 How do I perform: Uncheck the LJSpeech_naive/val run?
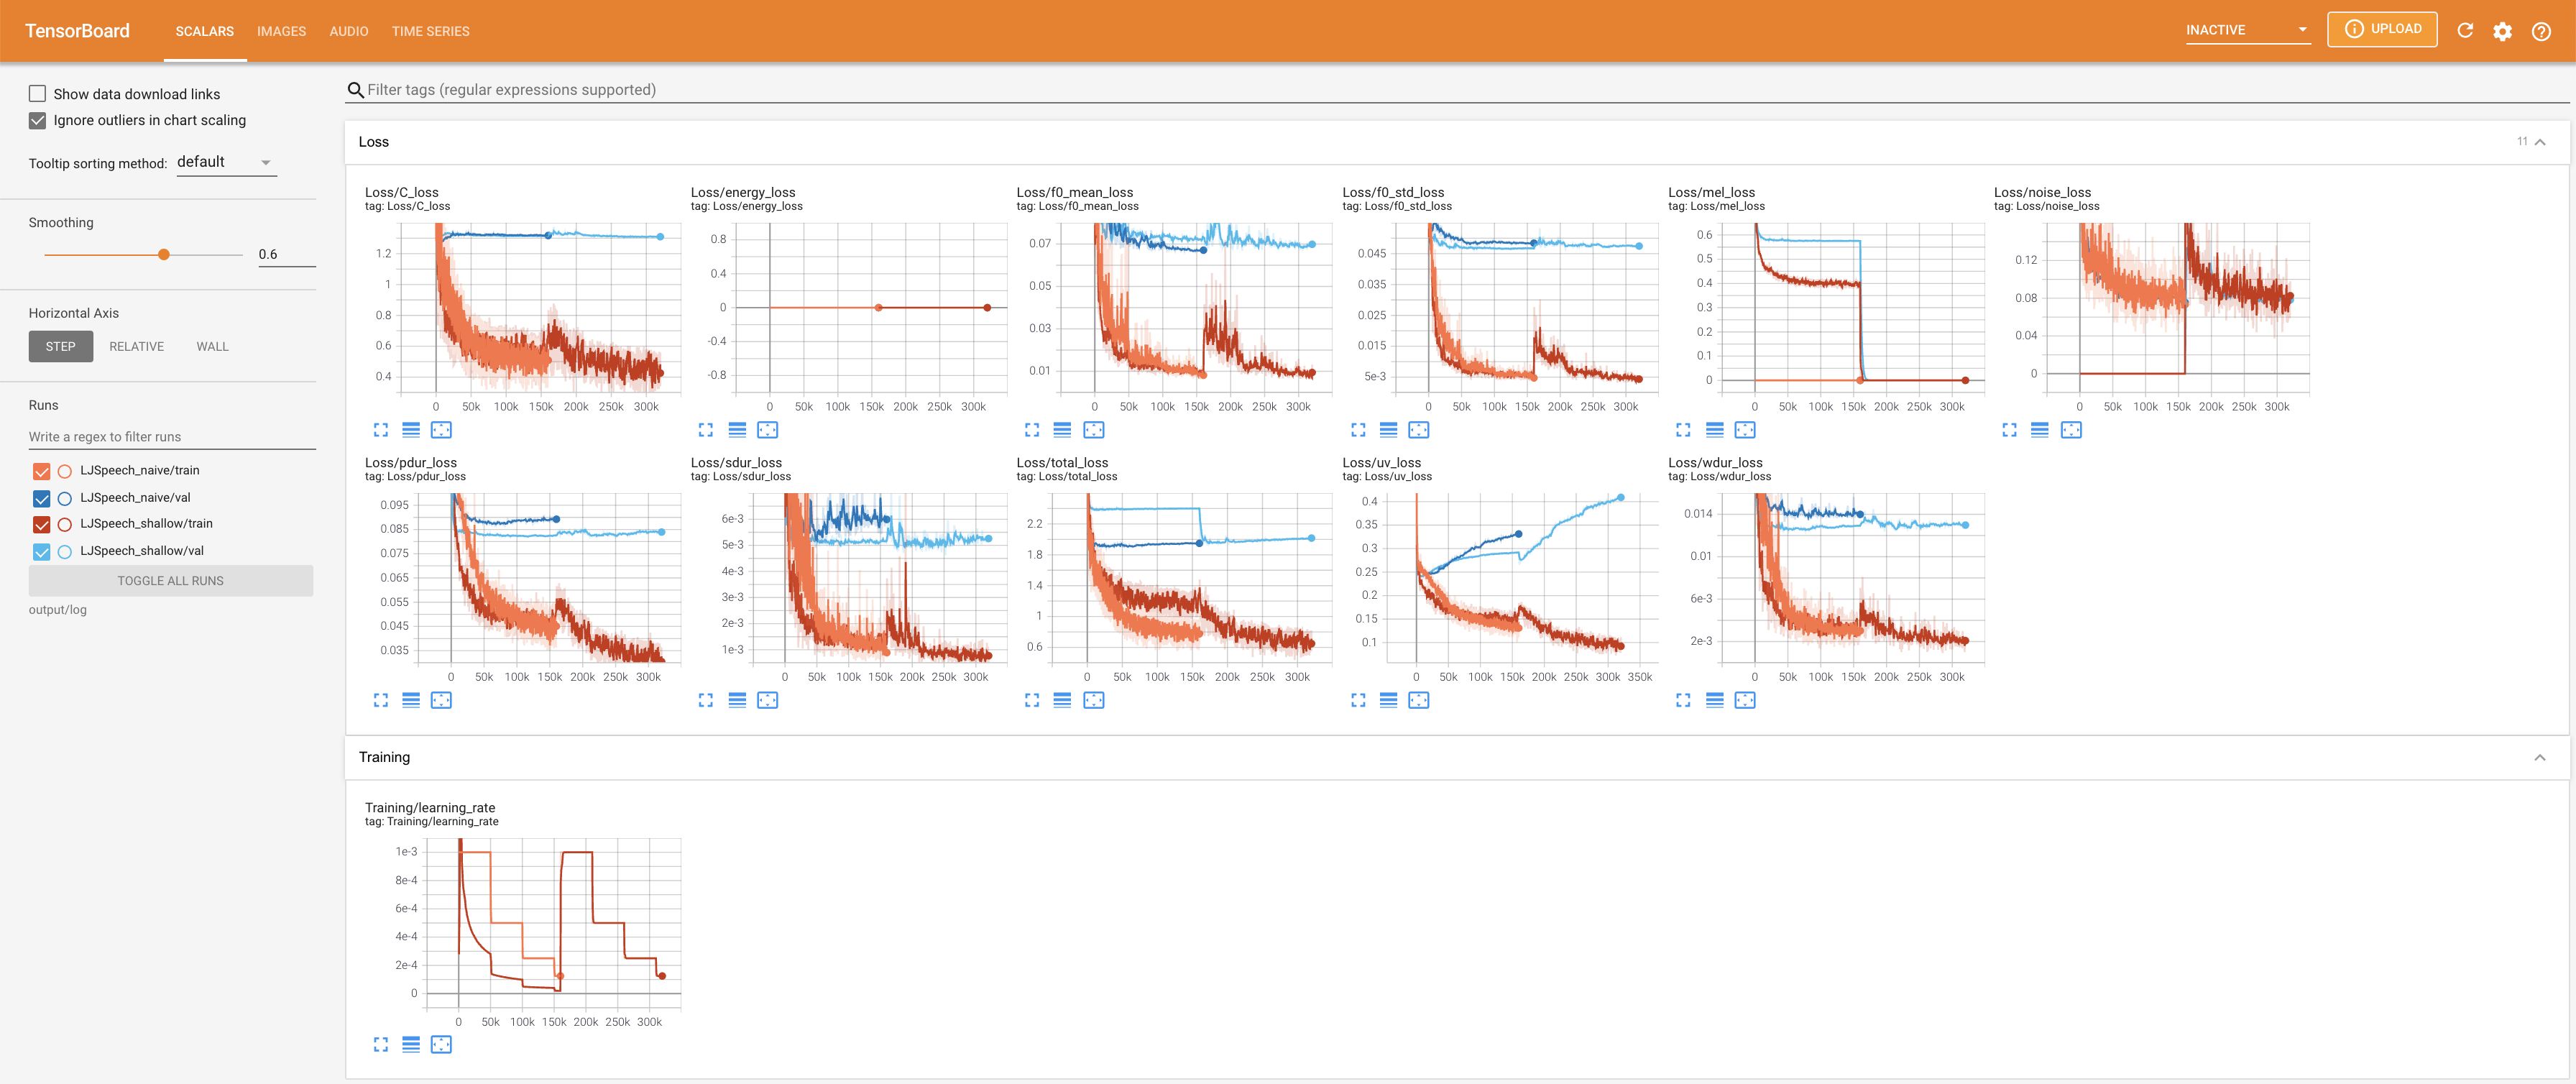42,498
